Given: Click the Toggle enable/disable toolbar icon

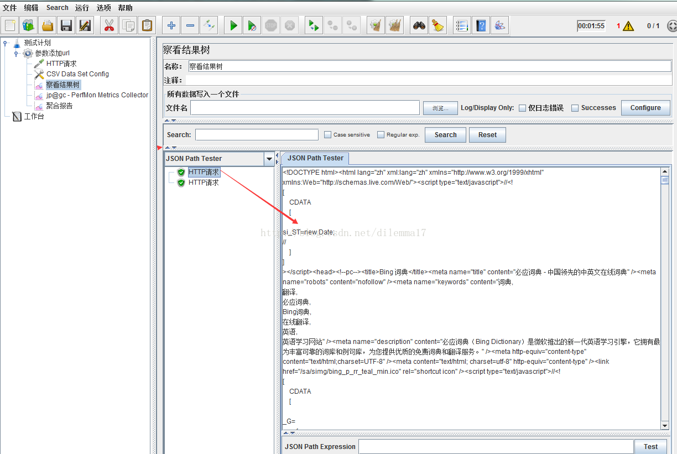Looking at the screenshot, I should tap(209, 25).
